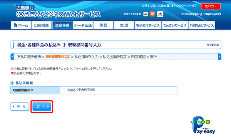The image size is (231, 139).
Task: Open the でんさいサービス tab
Action: (175, 25)
